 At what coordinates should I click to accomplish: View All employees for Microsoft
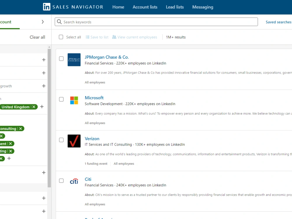pyautogui.click(x=95, y=123)
